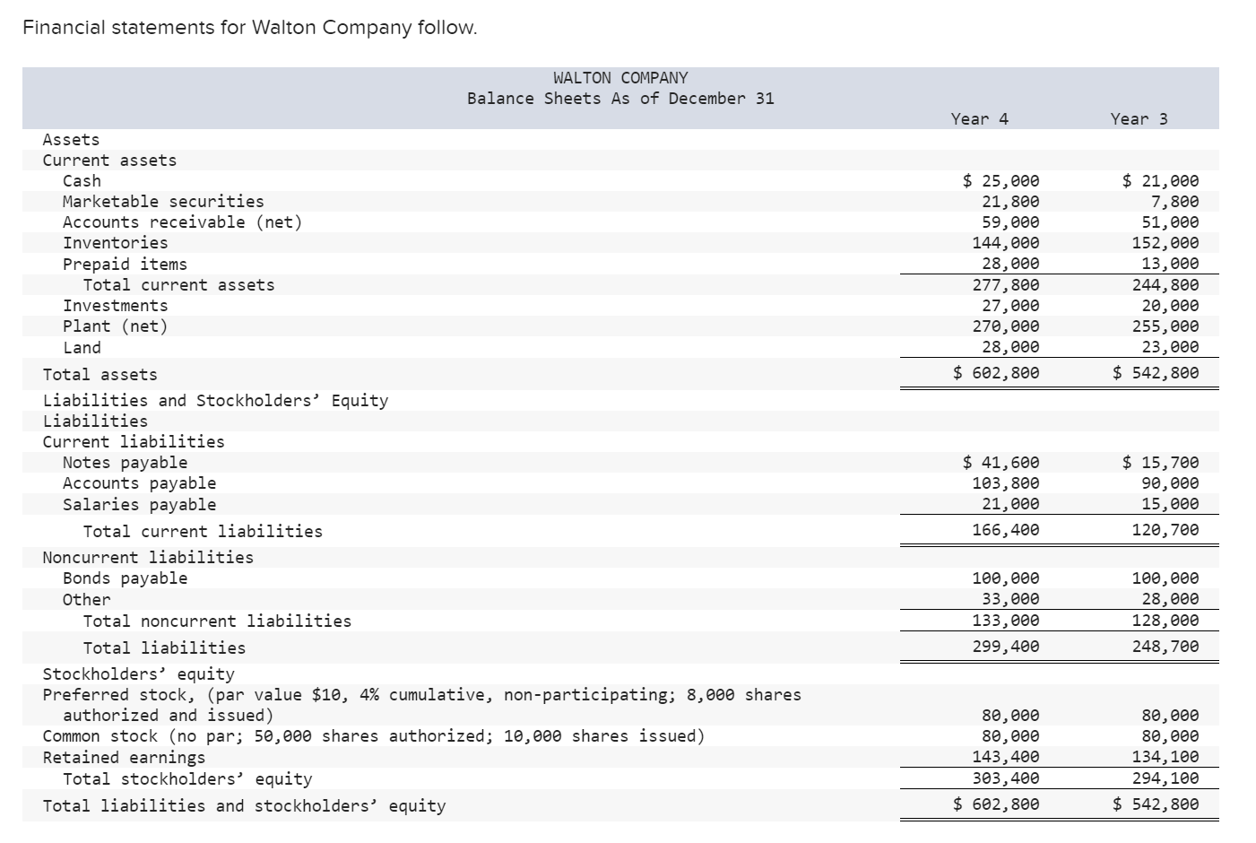Screen dimensions: 1256x843
Task: Click the Accounts receivable (net) label
Action: pyautogui.click(x=184, y=222)
